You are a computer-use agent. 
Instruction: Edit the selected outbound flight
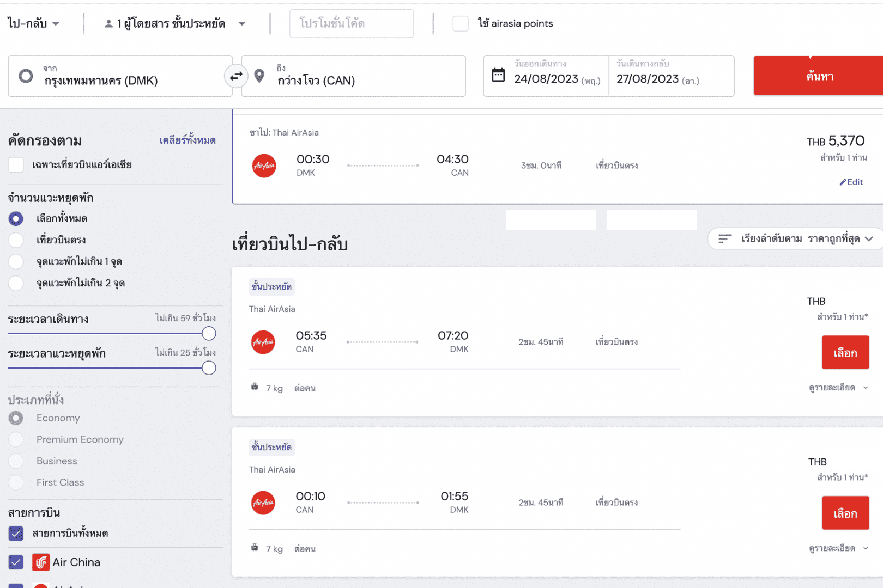[851, 182]
